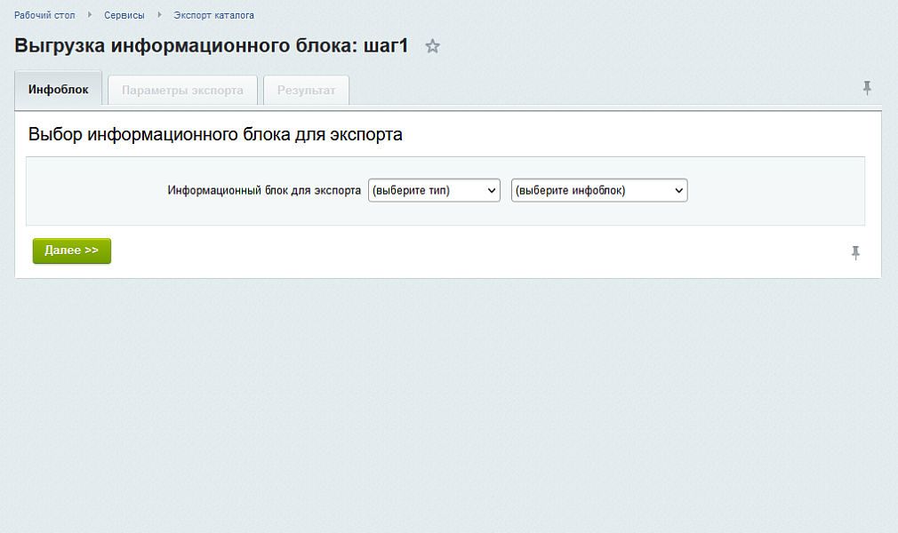Click the pin icon next to Далее button
898x533 pixels.
tap(855, 251)
